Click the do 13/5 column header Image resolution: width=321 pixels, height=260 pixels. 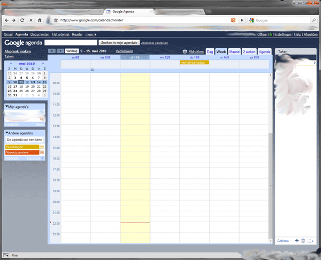[195, 58]
